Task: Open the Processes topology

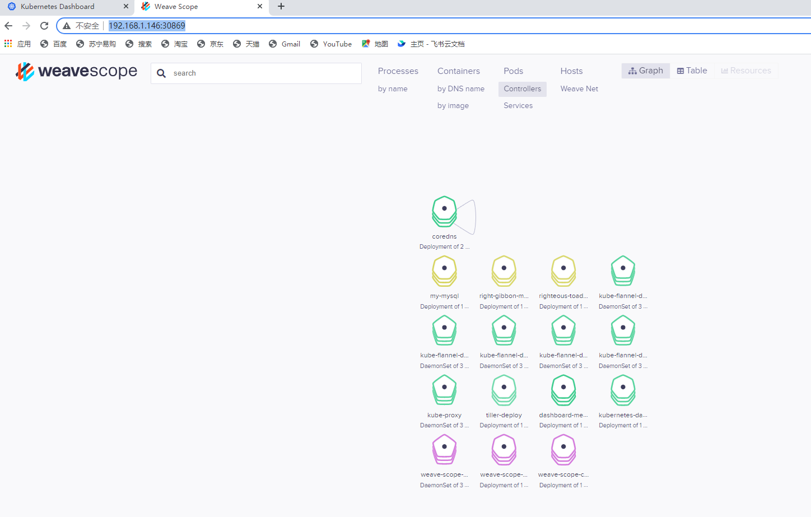Action: click(x=398, y=71)
